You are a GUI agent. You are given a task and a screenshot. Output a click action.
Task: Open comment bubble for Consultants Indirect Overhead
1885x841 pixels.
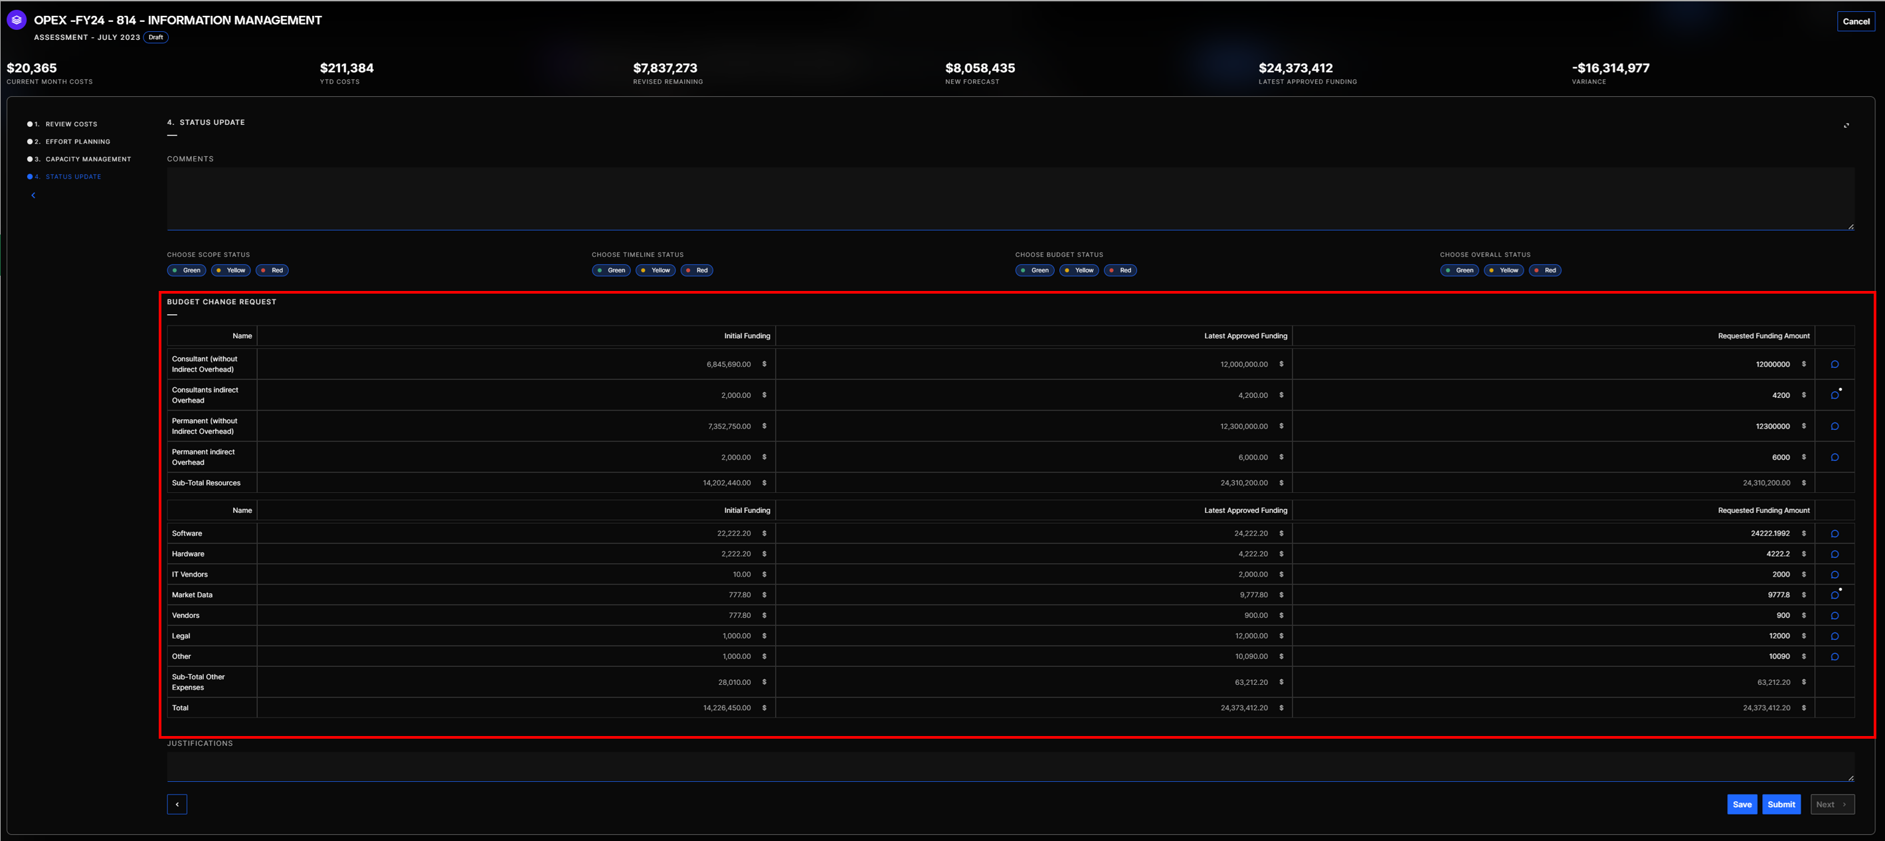point(1835,395)
